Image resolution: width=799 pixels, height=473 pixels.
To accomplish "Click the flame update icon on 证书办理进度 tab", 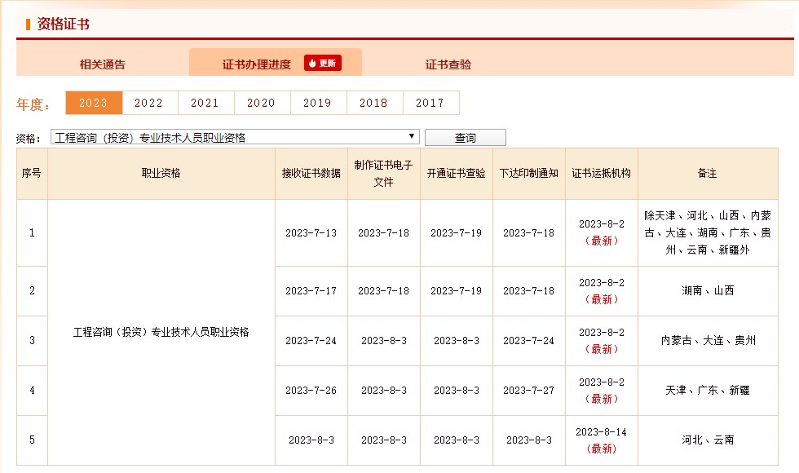I will click(313, 62).
